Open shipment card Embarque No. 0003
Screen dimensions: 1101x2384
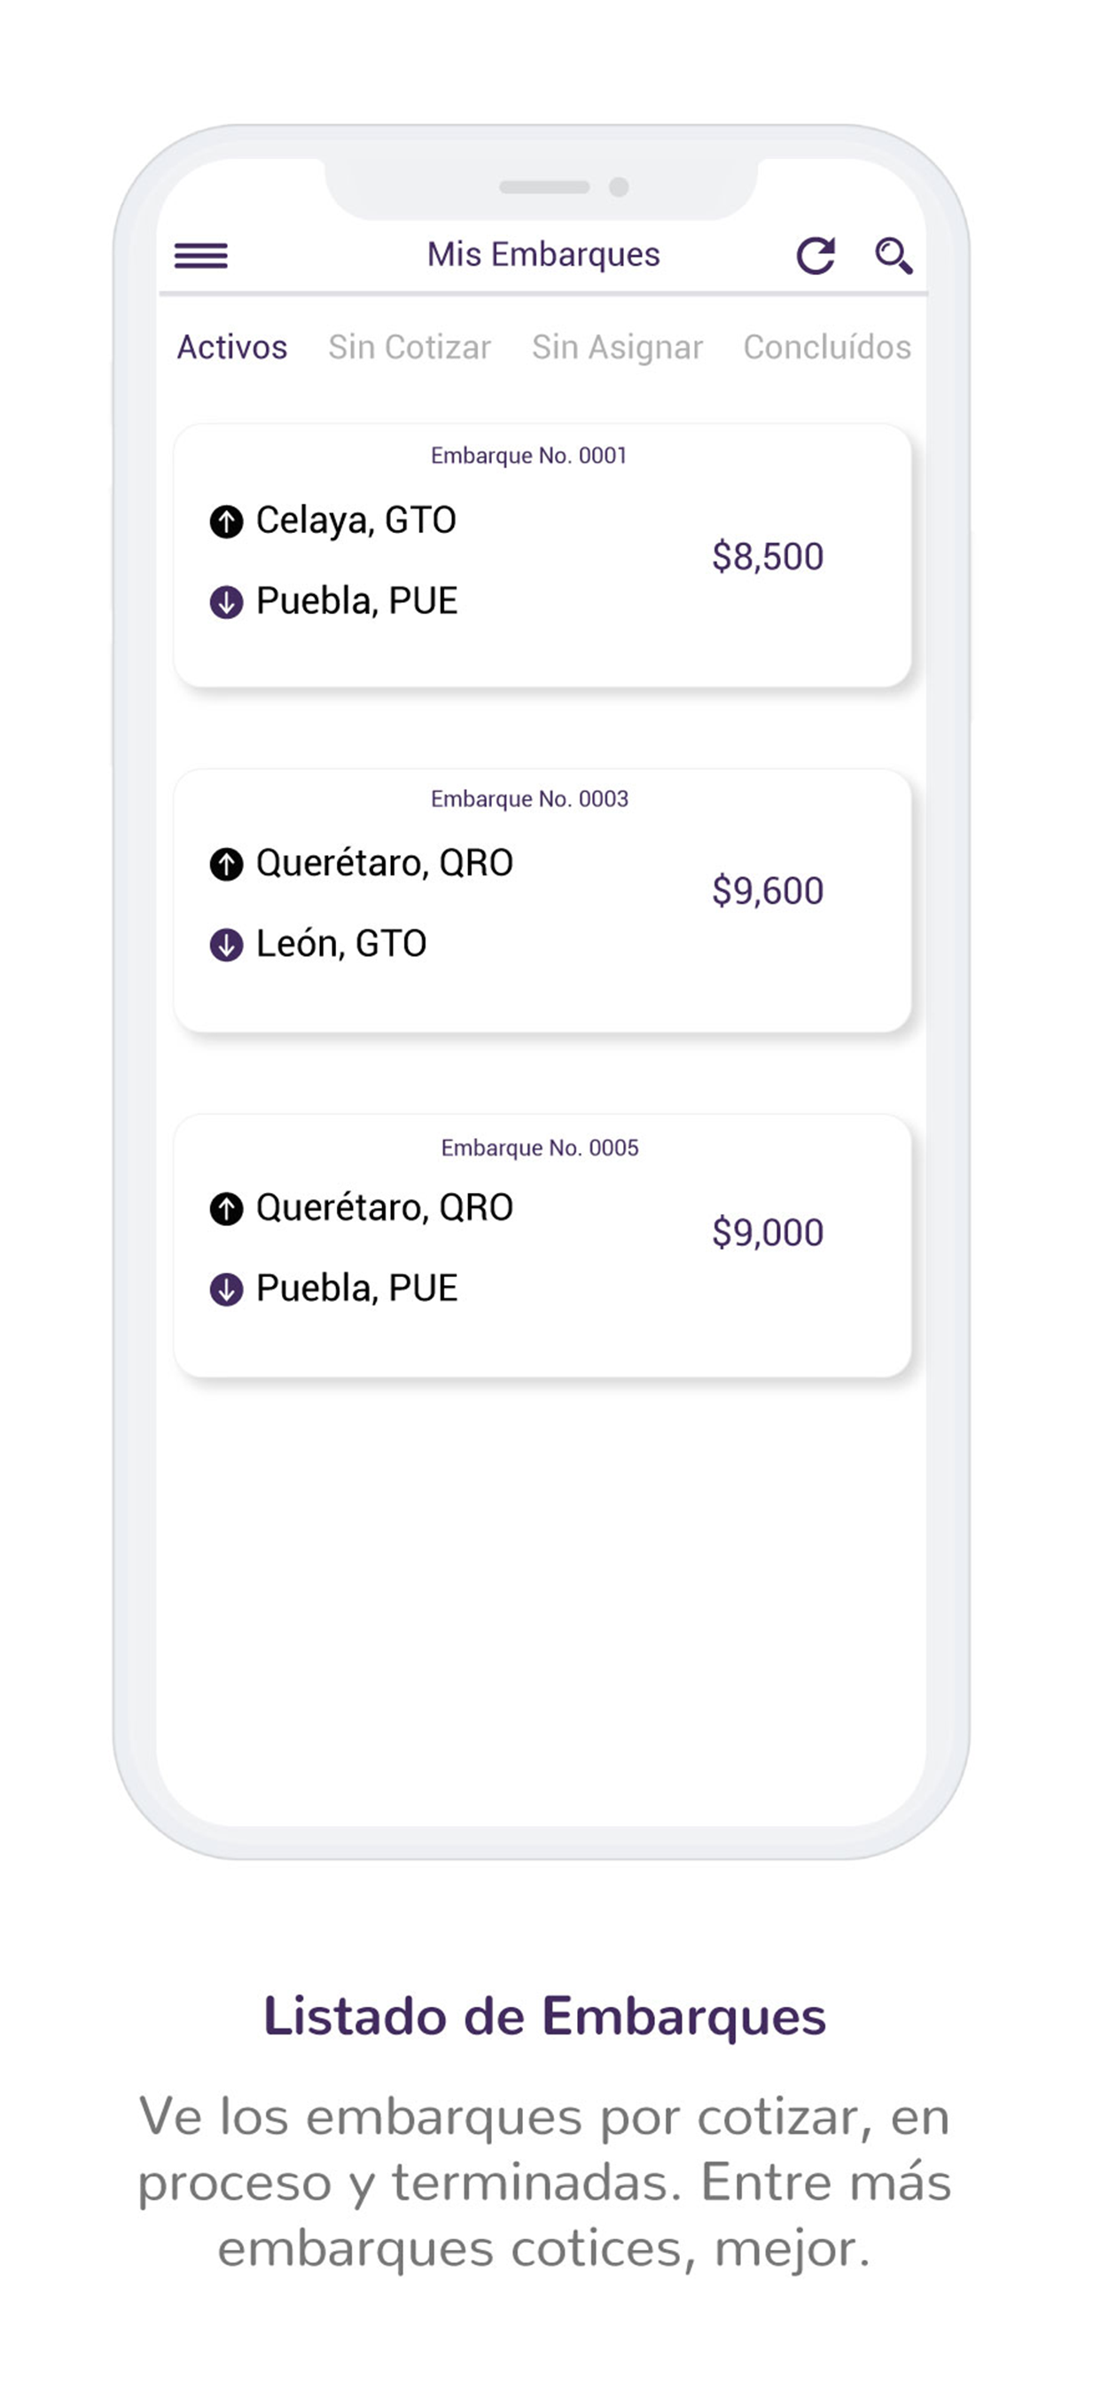[x=543, y=899]
